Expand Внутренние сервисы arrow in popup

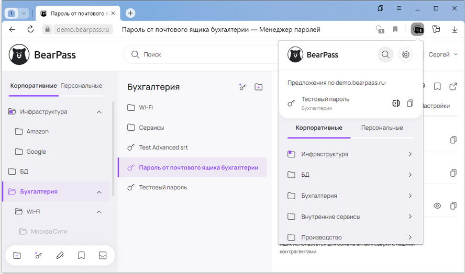coord(410,216)
